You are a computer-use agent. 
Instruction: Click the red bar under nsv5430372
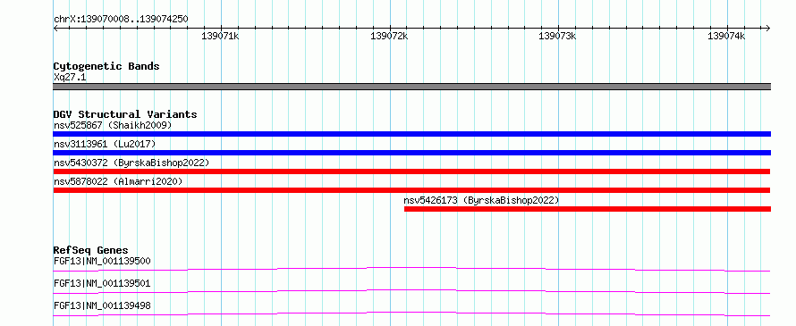[411, 171]
